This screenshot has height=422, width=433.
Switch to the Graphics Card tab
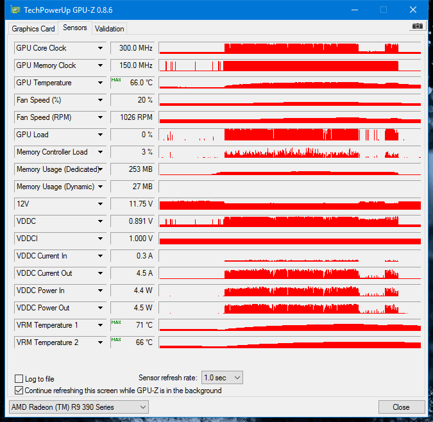pos(33,29)
